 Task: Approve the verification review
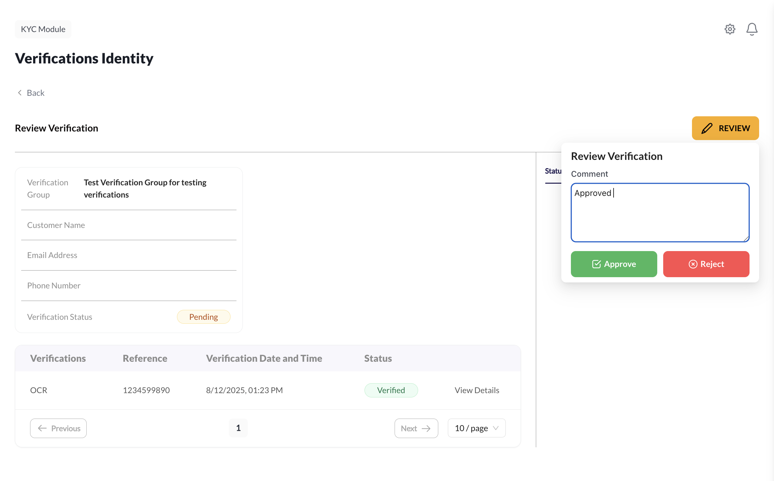pos(614,264)
